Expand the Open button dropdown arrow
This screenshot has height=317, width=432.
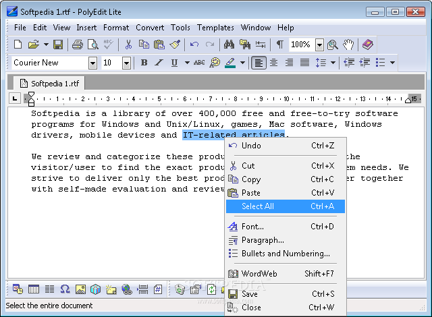46,45
